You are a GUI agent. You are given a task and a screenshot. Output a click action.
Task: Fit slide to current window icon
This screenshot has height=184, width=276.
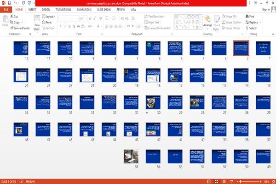tap(273, 181)
